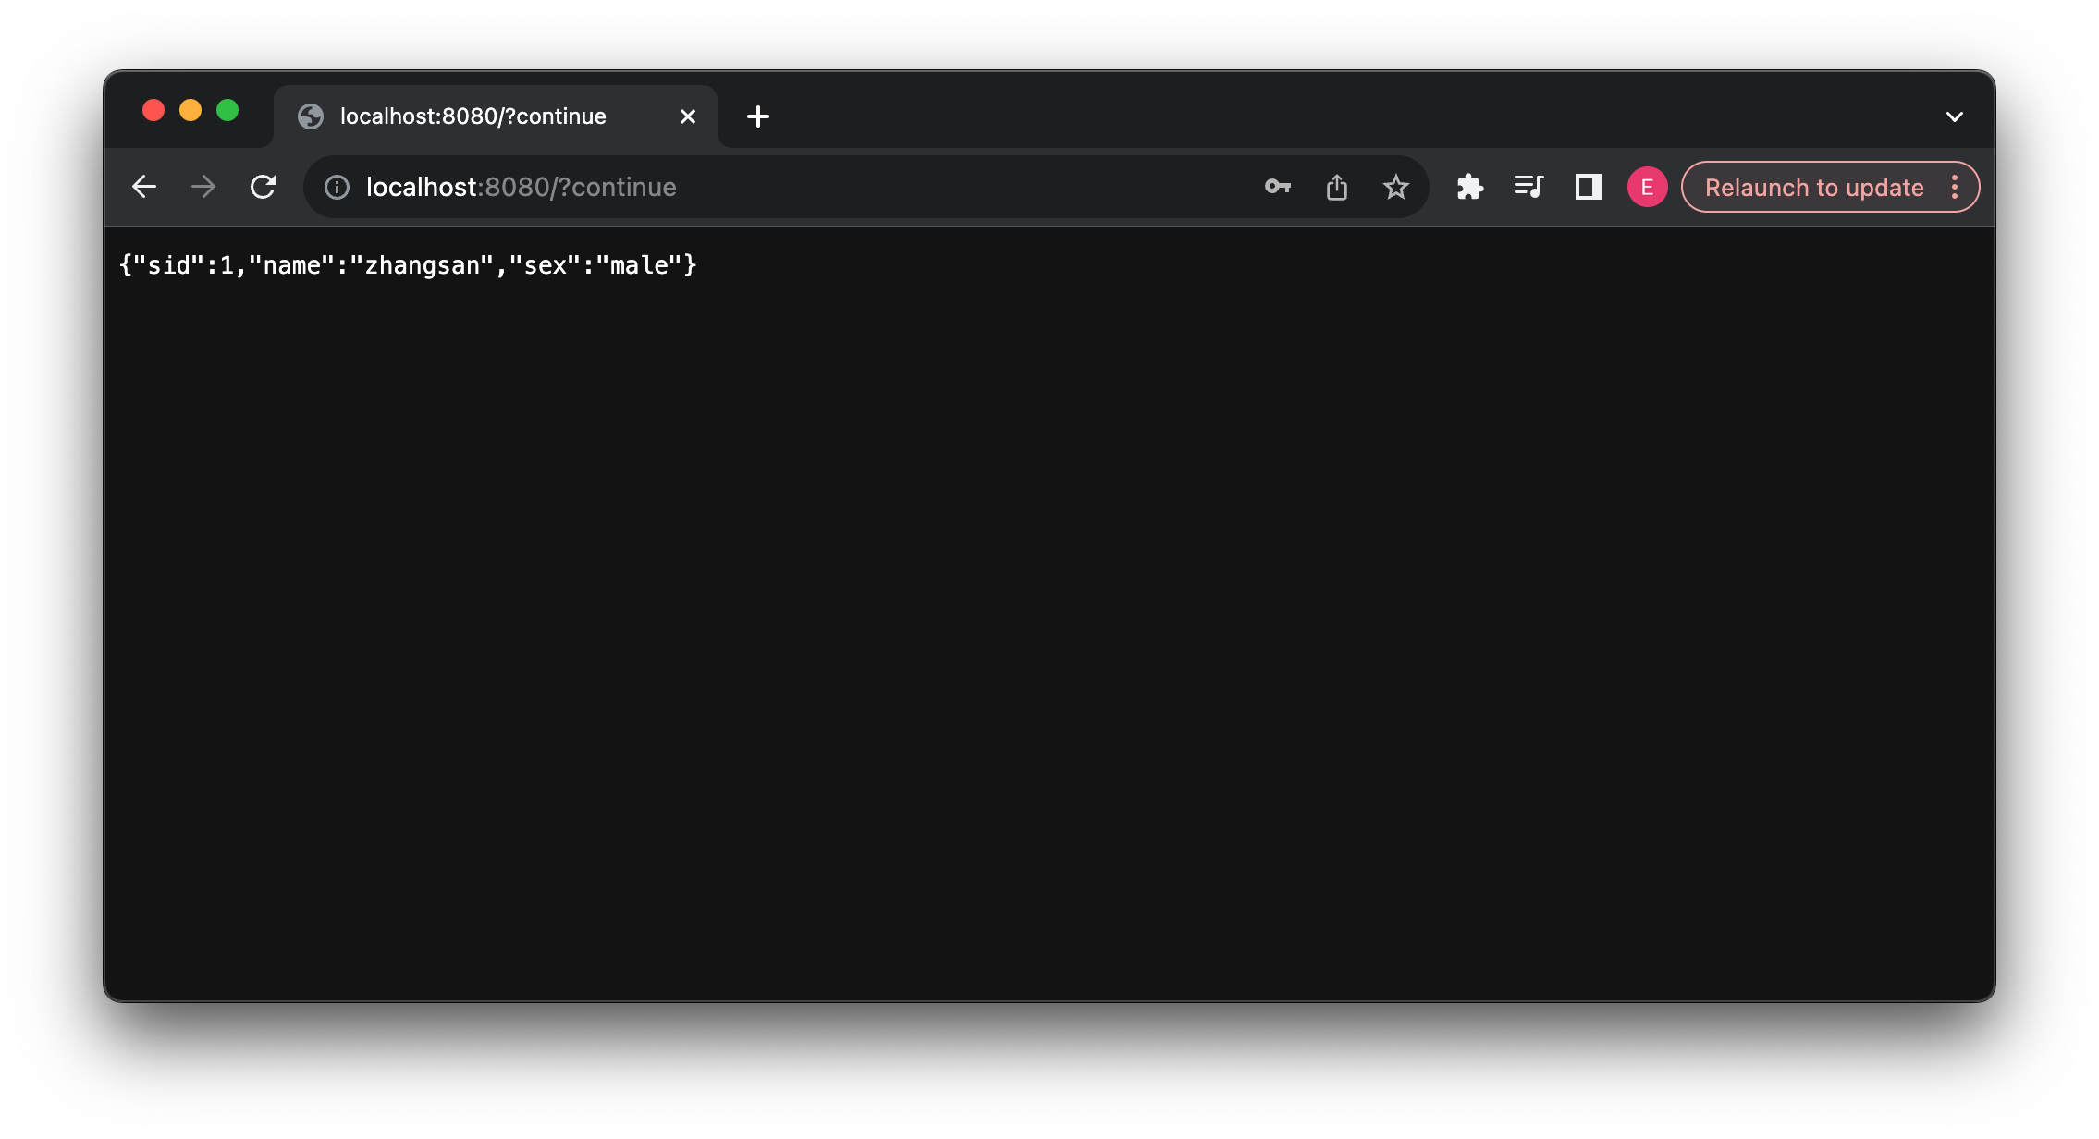Click the forward navigation arrow
Screen dimensions: 2099x1139
coord(203,187)
